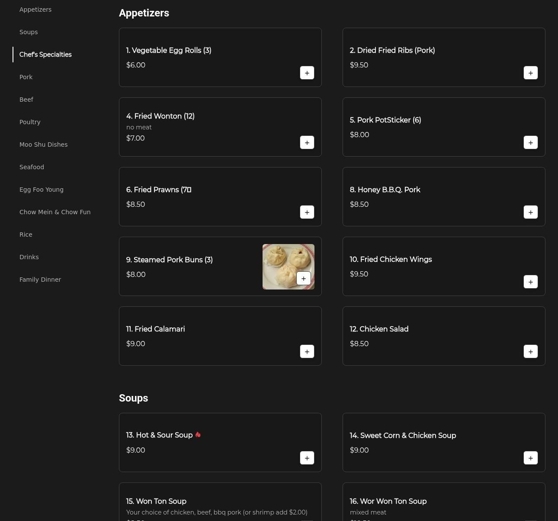Open the 4. Fried Wonton (12) item
558x521 pixels.
click(220, 127)
